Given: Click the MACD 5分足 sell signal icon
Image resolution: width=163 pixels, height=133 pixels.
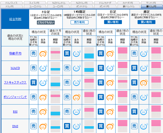Looking at the screenshot, I should pos(34,68).
